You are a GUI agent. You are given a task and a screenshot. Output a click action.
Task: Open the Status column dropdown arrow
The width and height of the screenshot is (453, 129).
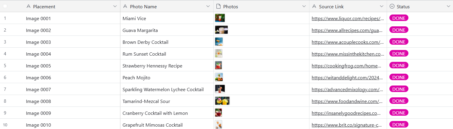(x=448, y=7)
